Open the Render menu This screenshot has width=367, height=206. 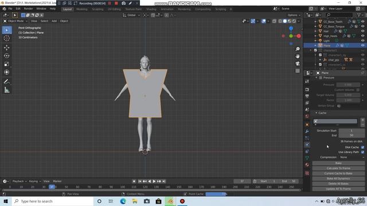[28, 9]
